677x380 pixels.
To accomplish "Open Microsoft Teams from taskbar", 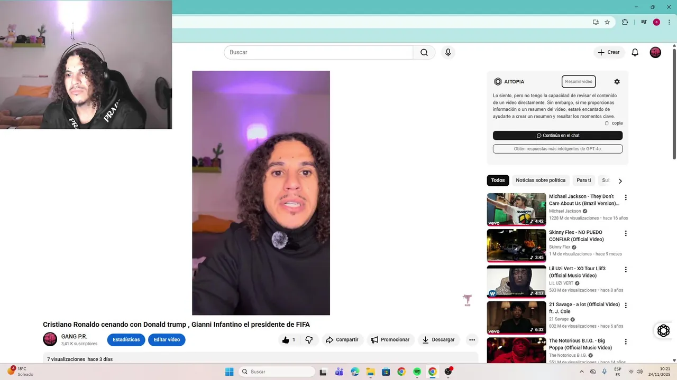I will pos(339,372).
